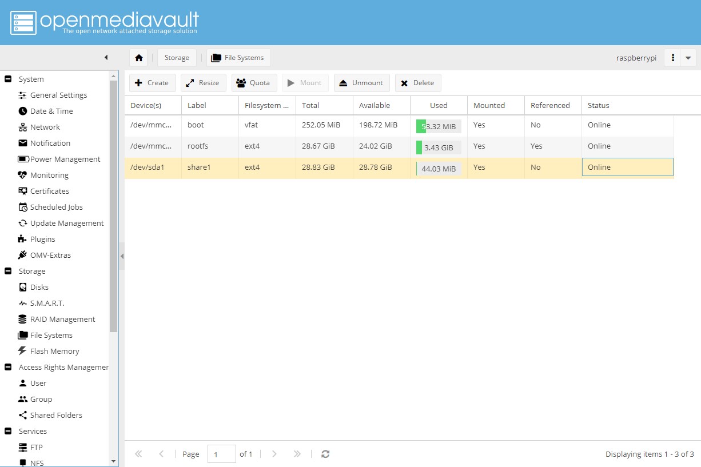Open General Settings in sidebar
This screenshot has width=701, height=467.
coord(58,95)
